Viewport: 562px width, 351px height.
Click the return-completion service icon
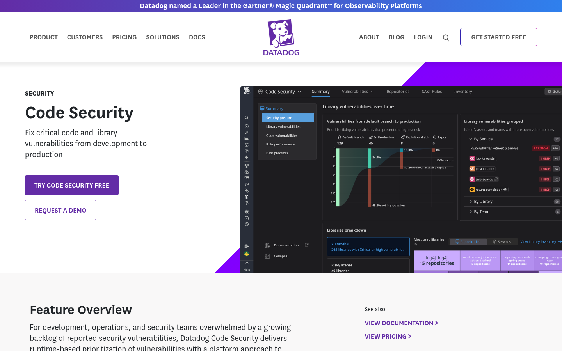point(472,190)
